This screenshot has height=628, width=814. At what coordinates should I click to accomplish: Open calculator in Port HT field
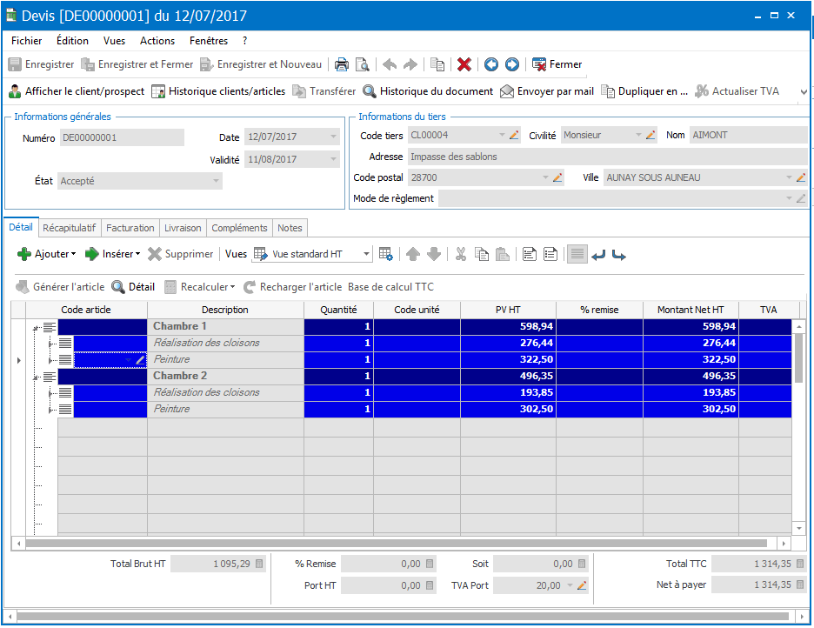click(430, 585)
